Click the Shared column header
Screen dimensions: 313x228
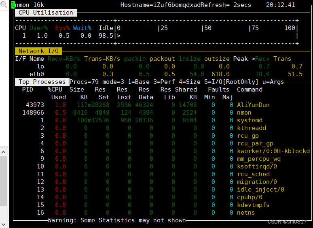pyautogui.click(x=186, y=89)
